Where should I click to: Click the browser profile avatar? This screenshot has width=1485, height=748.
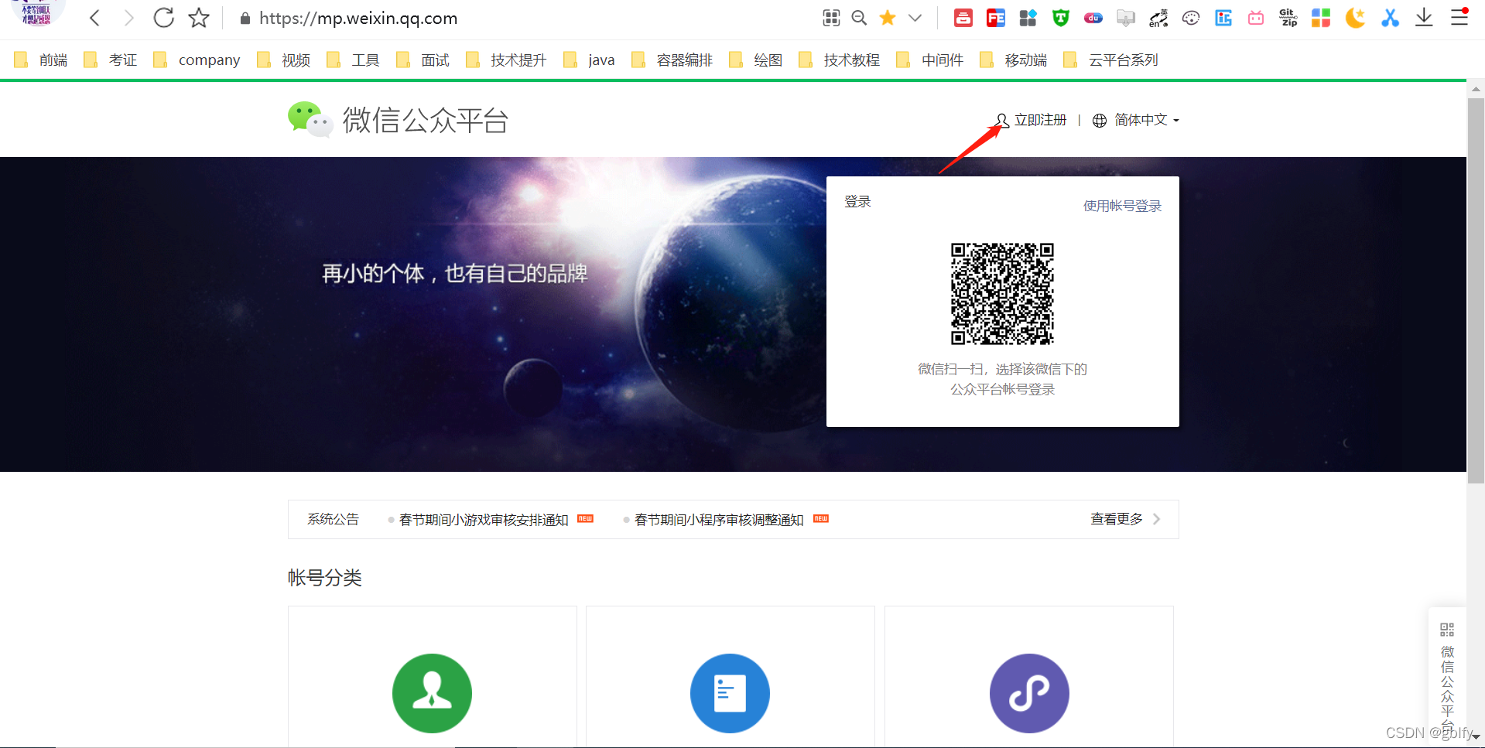[x=36, y=12]
